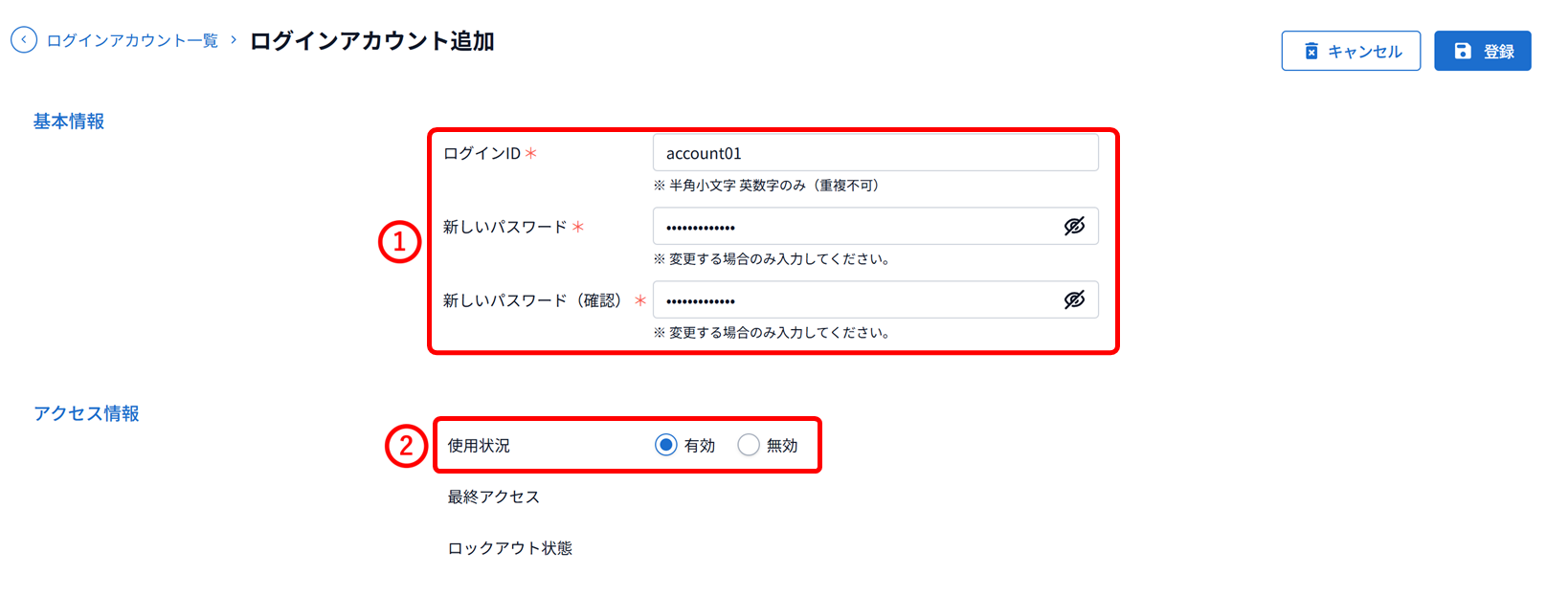Click the save icon in 登録 button
Image resolution: width=1546 pixels, height=596 pixels.
click(x=1463, y=51)
